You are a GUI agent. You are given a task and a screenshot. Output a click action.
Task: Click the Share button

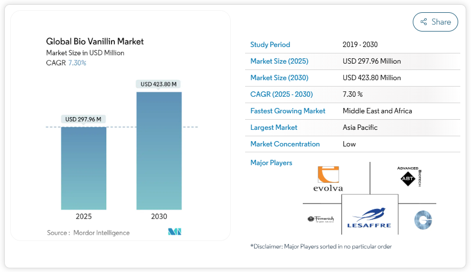pos(435,22)
